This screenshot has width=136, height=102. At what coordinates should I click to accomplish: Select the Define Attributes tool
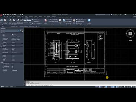point(14,21)
